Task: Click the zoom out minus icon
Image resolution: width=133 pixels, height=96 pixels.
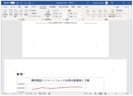Action: [x=109, y=93]
